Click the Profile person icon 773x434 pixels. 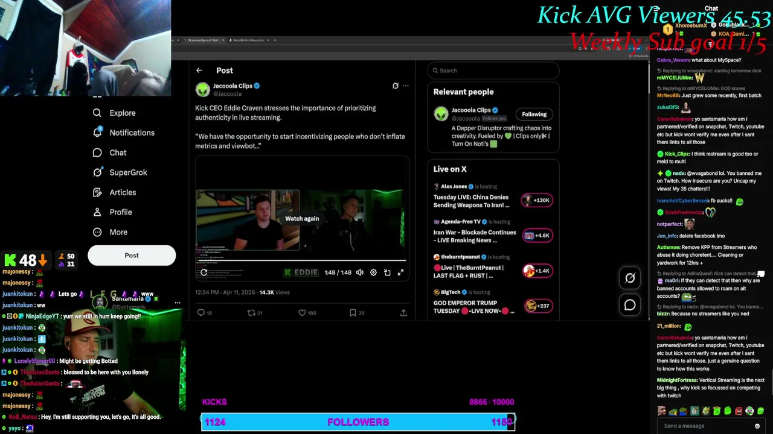pyautogui.click(x=97, y=212)
